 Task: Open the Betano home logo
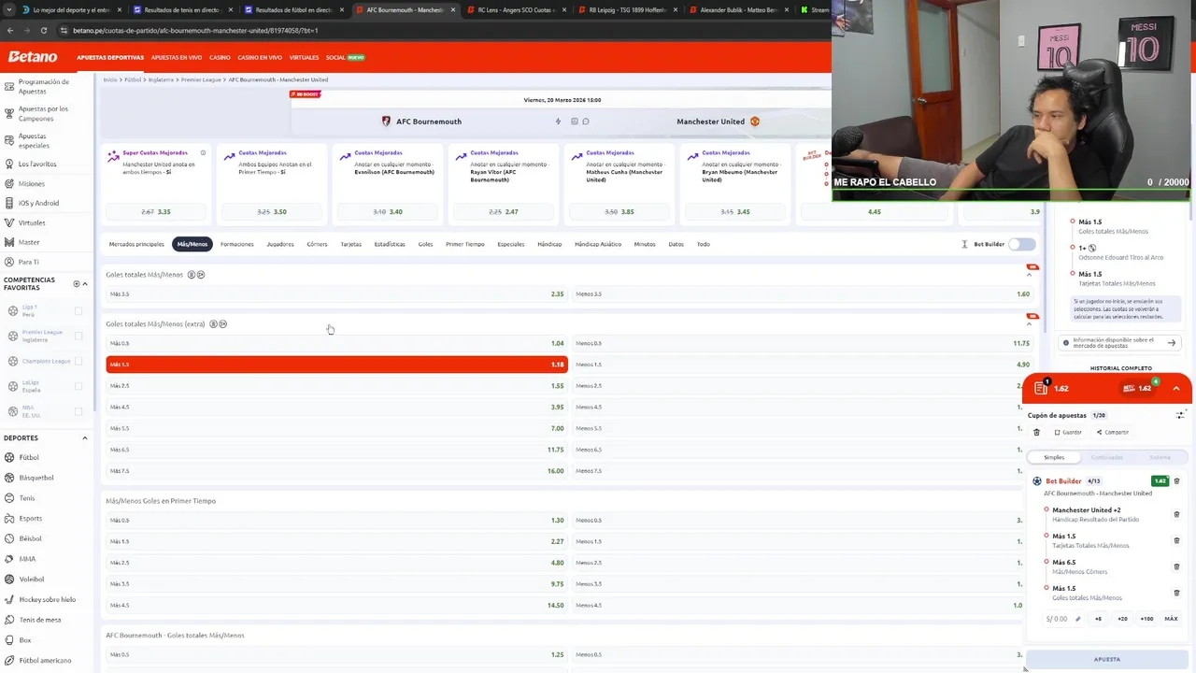[x=33, y=57]
